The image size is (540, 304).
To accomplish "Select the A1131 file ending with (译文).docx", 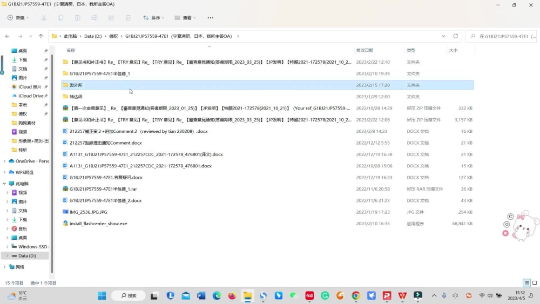I will click(267, 154).
